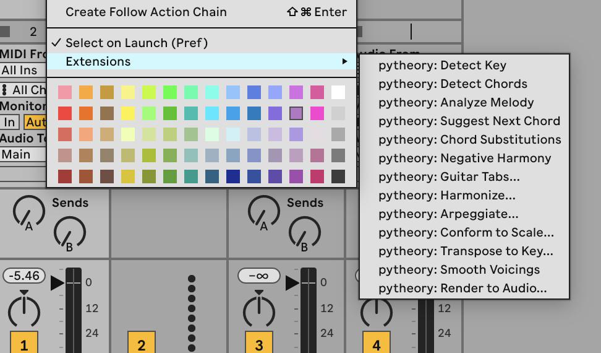Image resolution: width=601 pixels, height=353 pixels.
Task: Pick the pale pink swatch in top row
Action: click(x=65, y=92)
